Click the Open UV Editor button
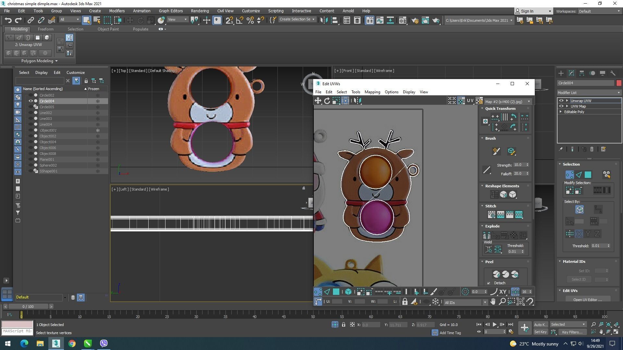The image size is (623, 350). [587, 300]
